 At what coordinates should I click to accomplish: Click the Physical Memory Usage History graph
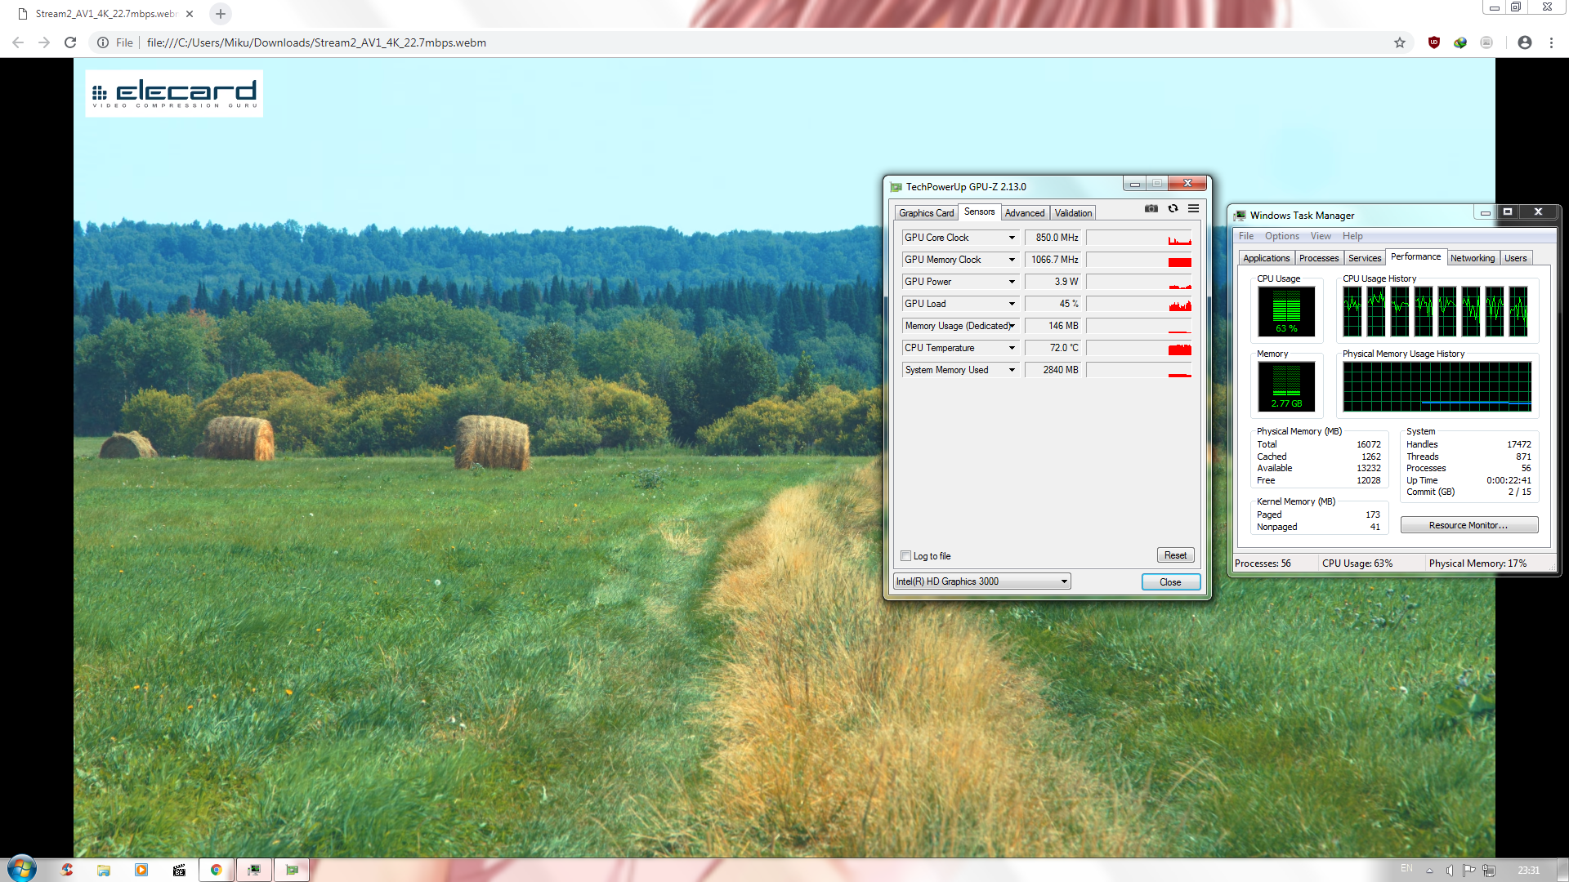(x=1437, y=387)
